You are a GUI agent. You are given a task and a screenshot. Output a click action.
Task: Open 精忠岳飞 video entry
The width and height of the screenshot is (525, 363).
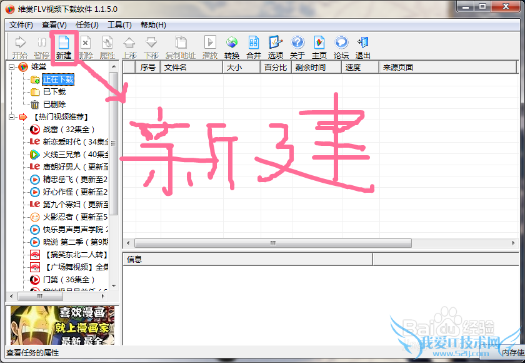coord(76,180)
